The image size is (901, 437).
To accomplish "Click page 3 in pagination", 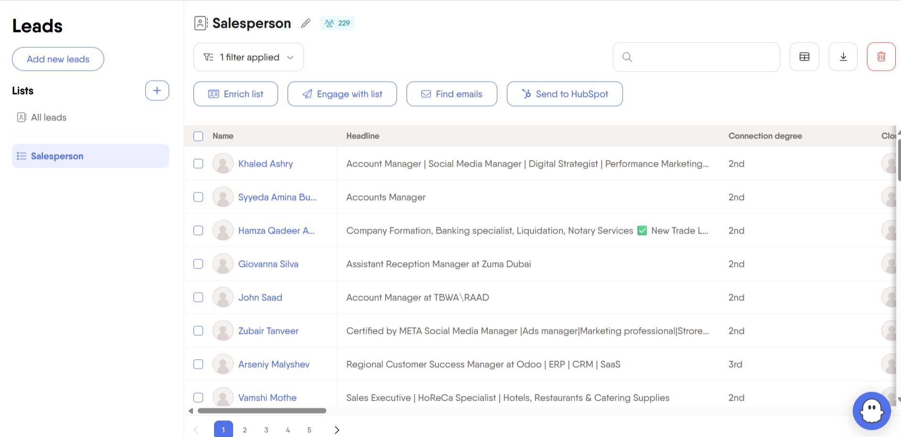I will (266, 429).
